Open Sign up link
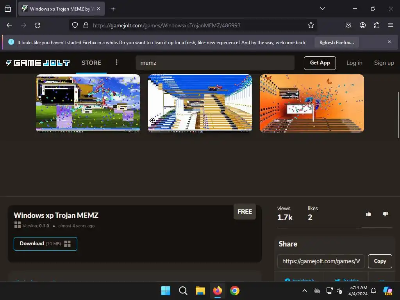This screenshot has height=300, width=400. (384, 63)
